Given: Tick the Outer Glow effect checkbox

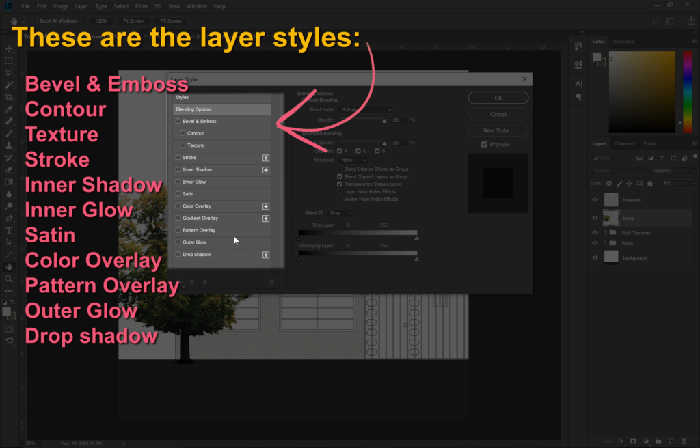Looking at the screenshot, I should coord(178,242).
